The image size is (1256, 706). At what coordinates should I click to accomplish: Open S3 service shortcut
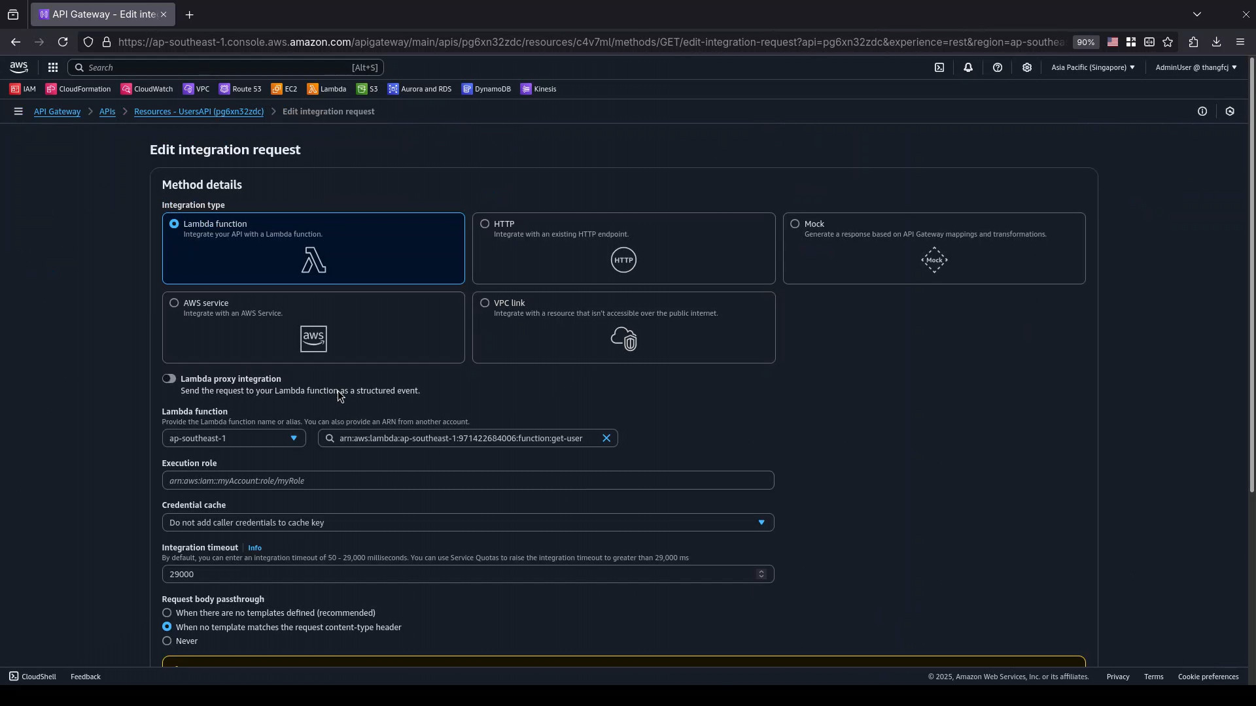pos(367,90)
